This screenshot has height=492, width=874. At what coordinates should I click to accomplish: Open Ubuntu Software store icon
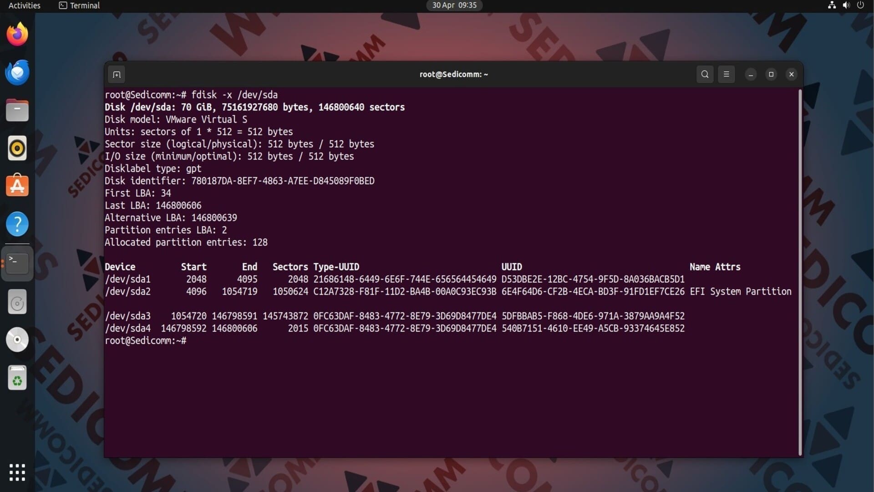[x=17, y=186]
